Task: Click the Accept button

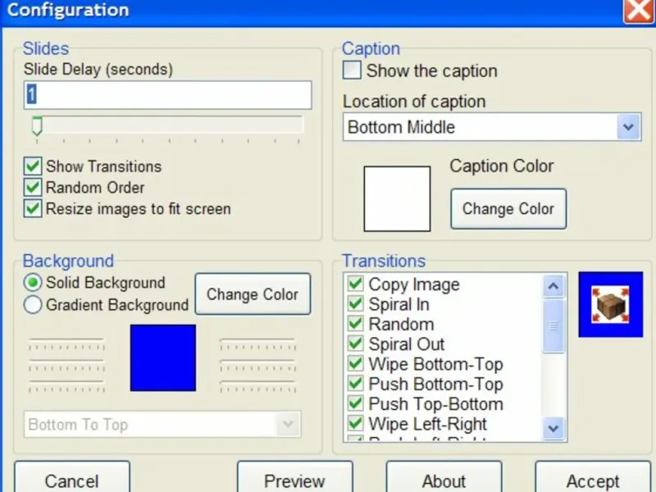Action: (x=592, y=480)
